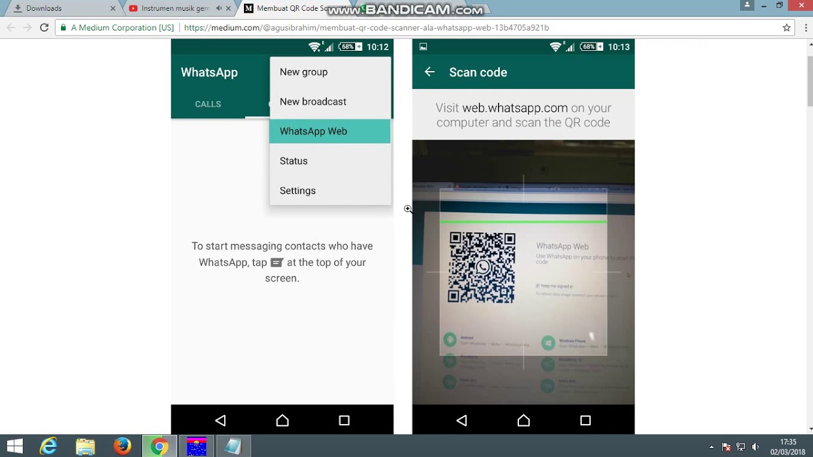Close the Downloads tab

113,8
